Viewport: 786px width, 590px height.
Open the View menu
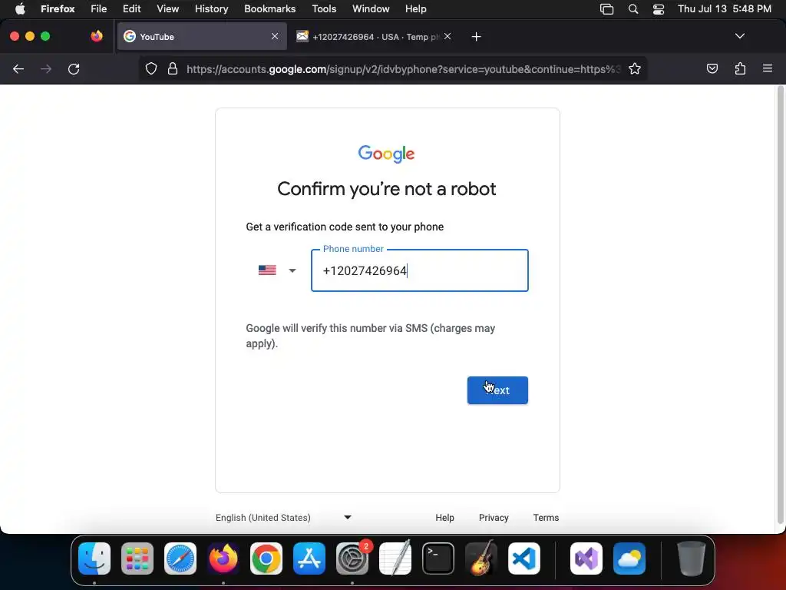point(168,8)
